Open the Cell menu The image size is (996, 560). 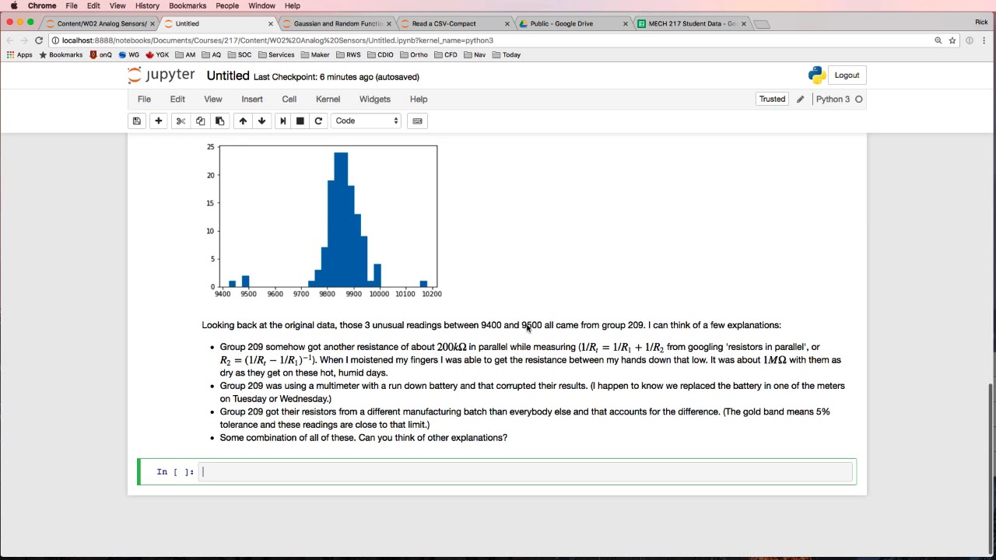coord(289,99)
